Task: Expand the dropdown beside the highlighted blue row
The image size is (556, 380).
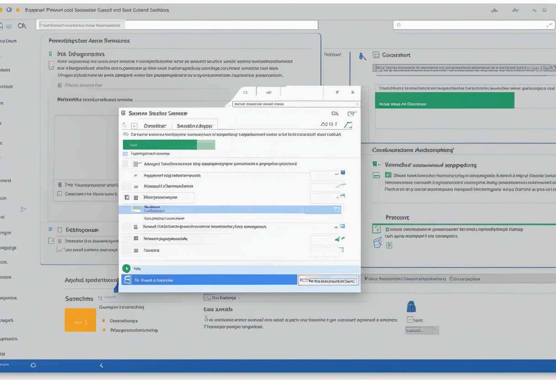Action: click(337, 209)
